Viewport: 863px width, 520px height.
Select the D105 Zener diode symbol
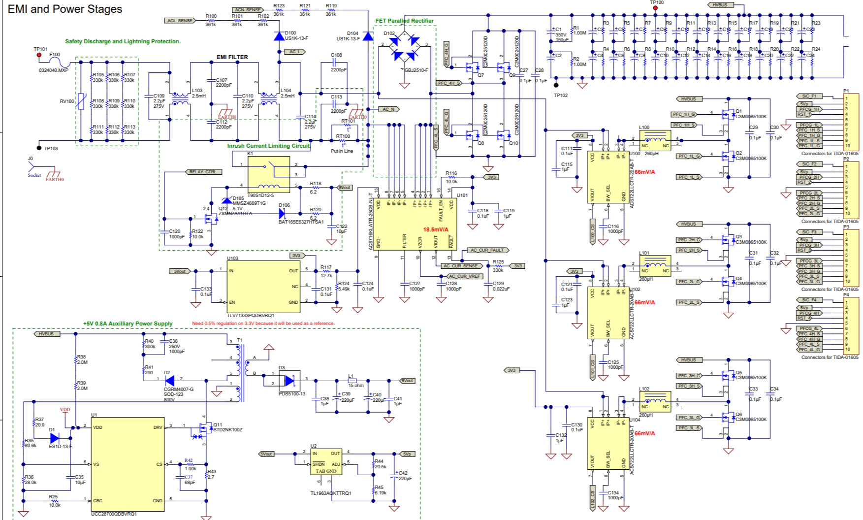click(x=227, y=200)
